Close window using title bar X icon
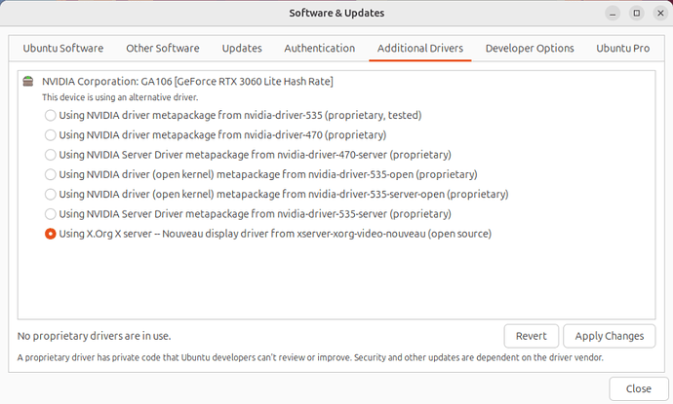673x404 pixels. point(659,14)
